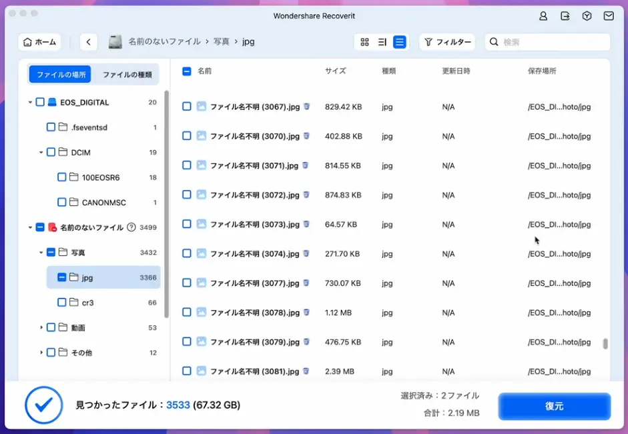Open 写真 in the breadcrumb
The height and width of the screenshot is (434, 628).
(221, 41)
